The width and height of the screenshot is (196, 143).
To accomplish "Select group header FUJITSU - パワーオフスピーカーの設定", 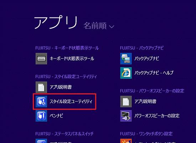I will point(152,91).
